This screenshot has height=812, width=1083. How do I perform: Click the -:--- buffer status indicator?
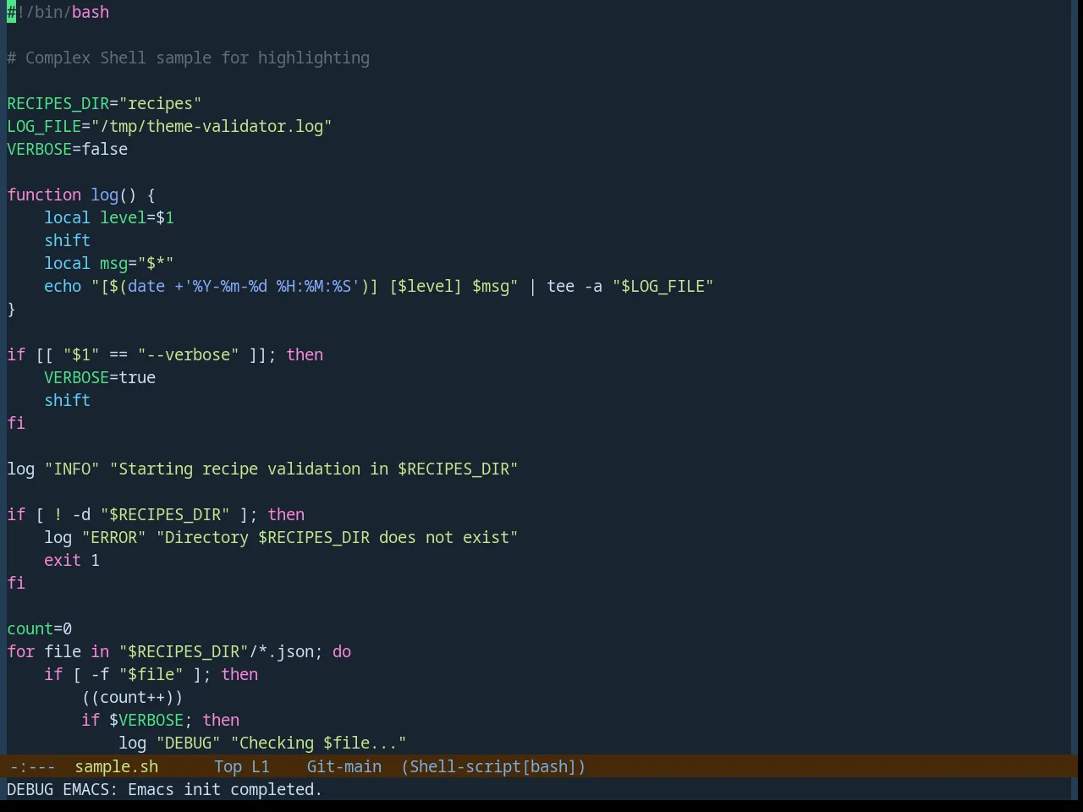(32, 766)
